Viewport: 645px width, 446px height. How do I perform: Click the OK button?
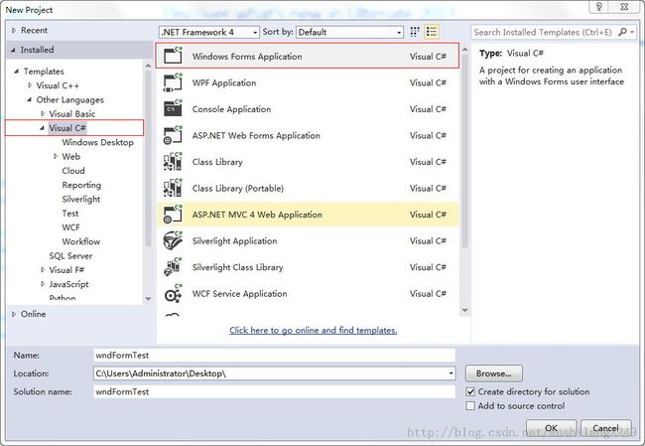click(x=551, y=428)
